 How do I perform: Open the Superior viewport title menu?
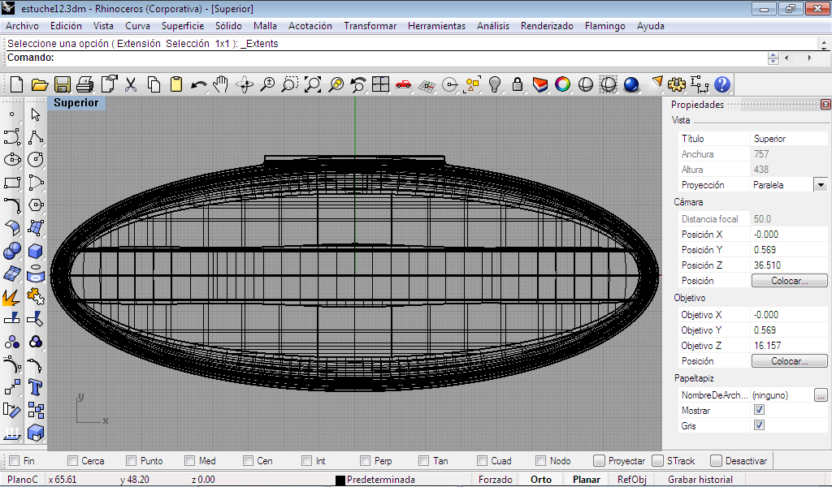(76, 103)
